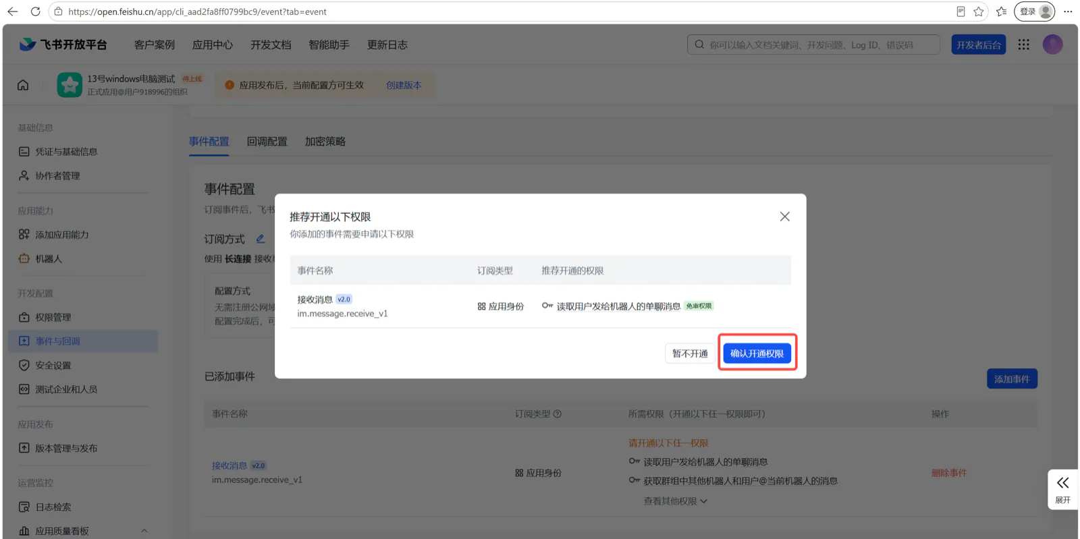Click 读取用户发给机器人的单聊消息 in the dialog
The width and height of the screenshot is (1080, 539).
click(618, 306)
